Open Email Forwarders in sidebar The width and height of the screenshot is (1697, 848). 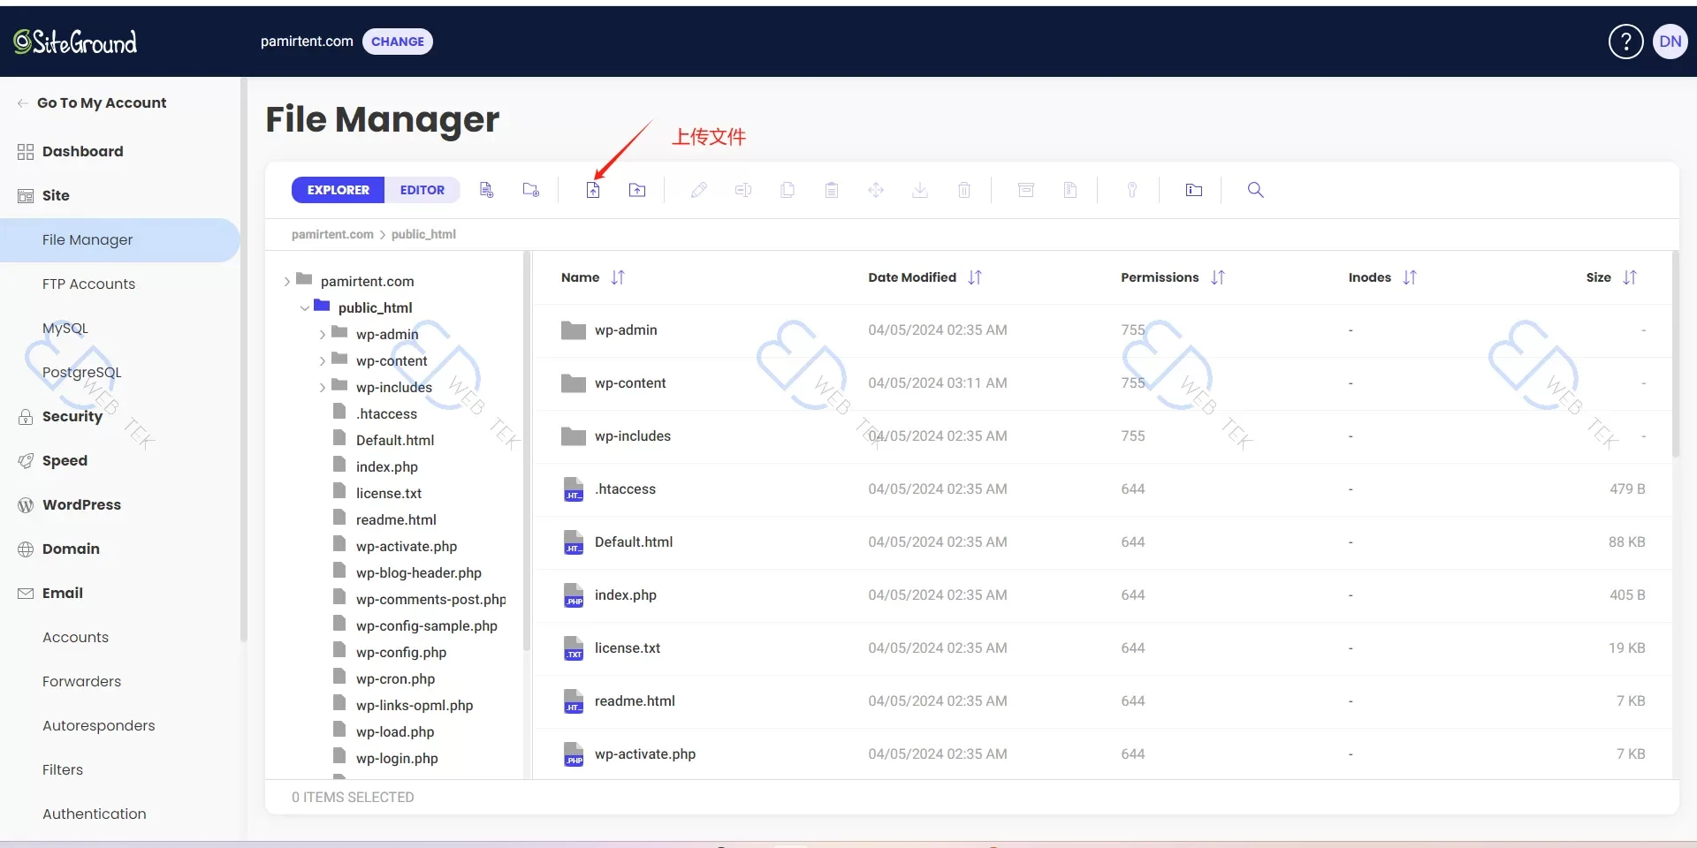click(x=81, y=681)
